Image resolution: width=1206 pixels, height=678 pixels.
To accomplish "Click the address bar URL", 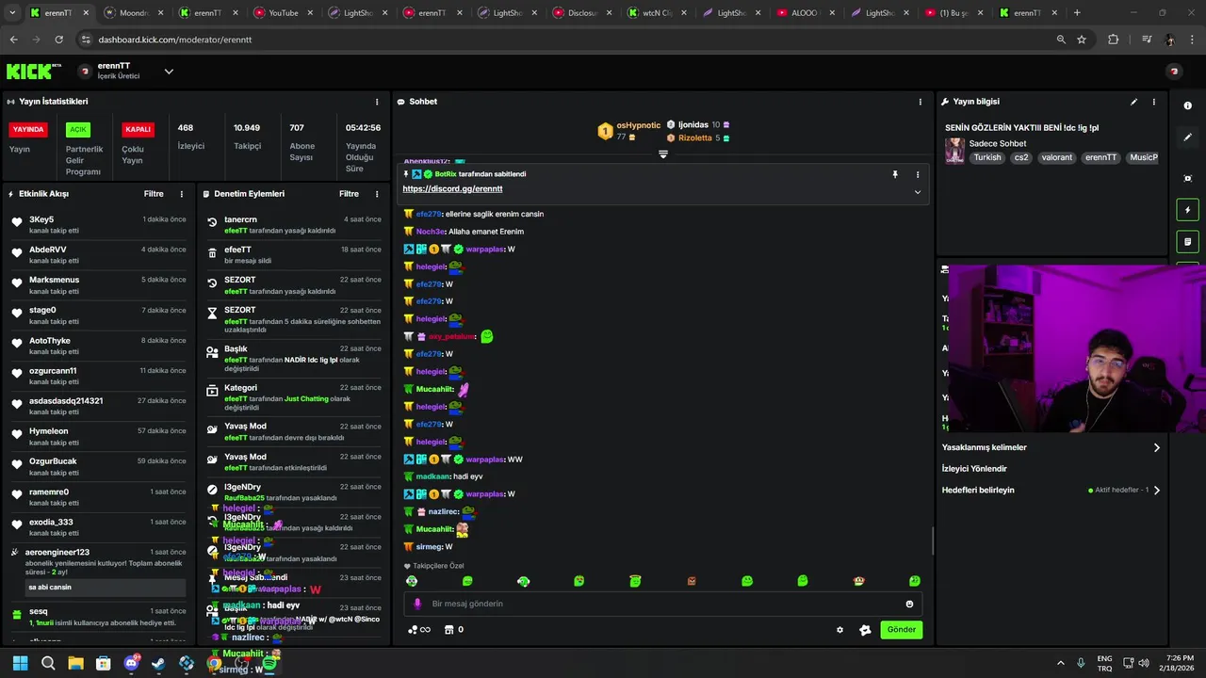I will pos(174,40).
